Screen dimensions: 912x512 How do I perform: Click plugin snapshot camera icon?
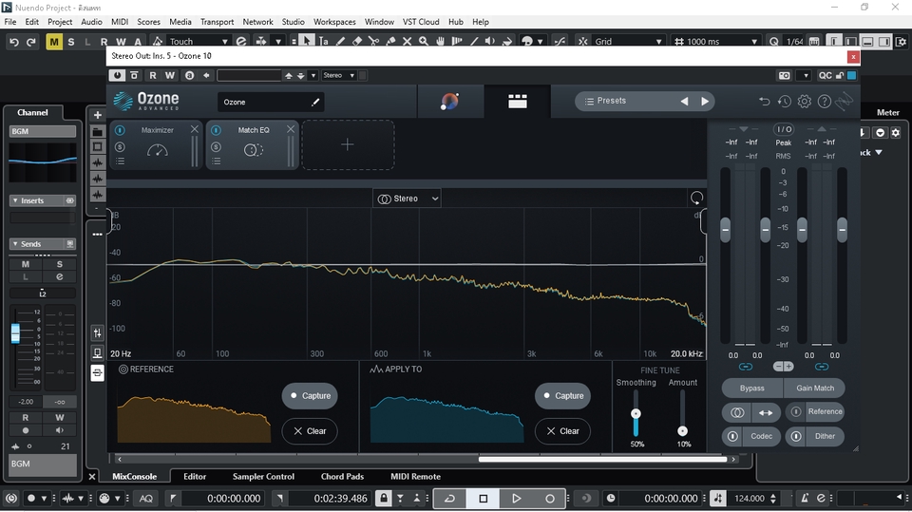pos(784,75)
